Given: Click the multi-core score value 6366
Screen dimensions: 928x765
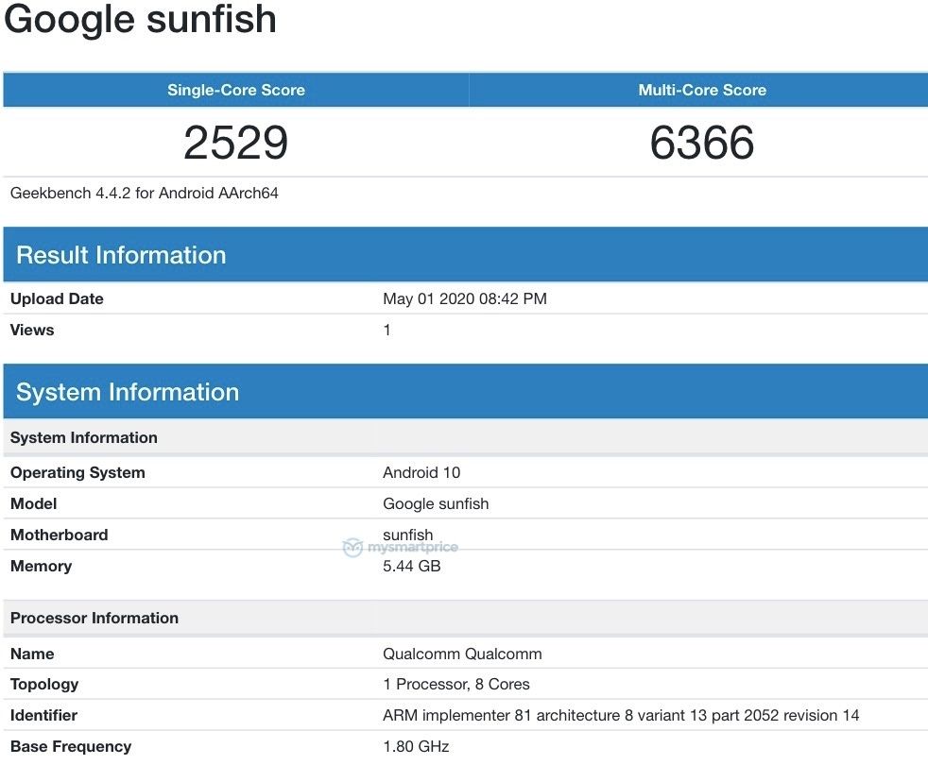Looking at the screenshot, I should (x=701, y=143).
